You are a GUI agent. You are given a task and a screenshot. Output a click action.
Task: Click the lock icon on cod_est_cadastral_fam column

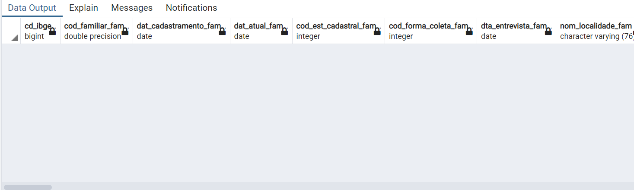[x=377, y=31]
